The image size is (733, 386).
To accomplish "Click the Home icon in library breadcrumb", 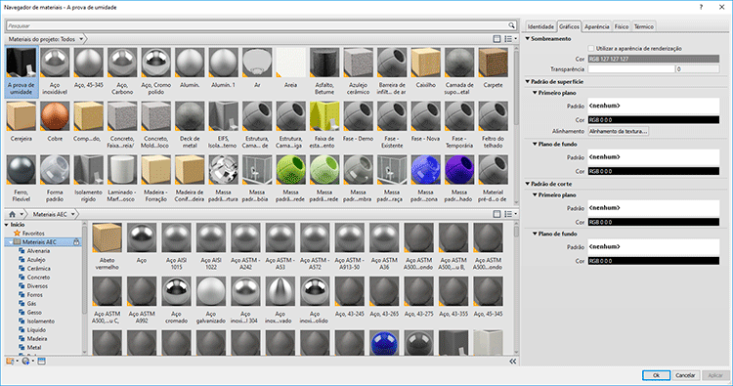I will (x=12, y=214).
